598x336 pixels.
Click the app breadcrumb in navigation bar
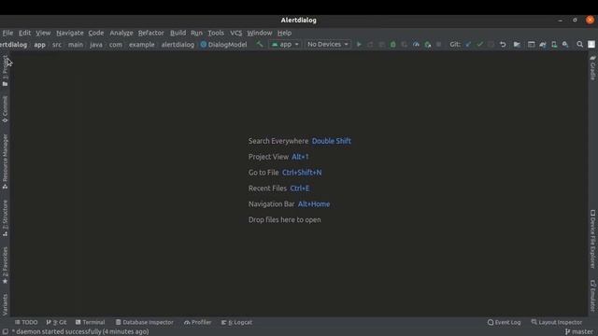pyautogui.click(x=39, y=45)
